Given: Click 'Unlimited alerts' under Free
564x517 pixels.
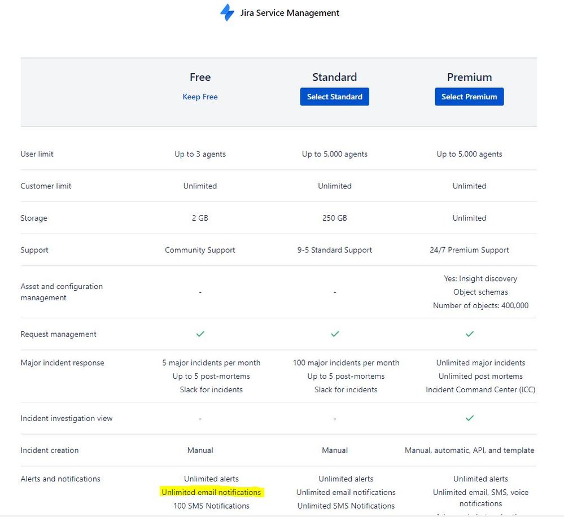Looking at the screenshot, I should point(211,479).
